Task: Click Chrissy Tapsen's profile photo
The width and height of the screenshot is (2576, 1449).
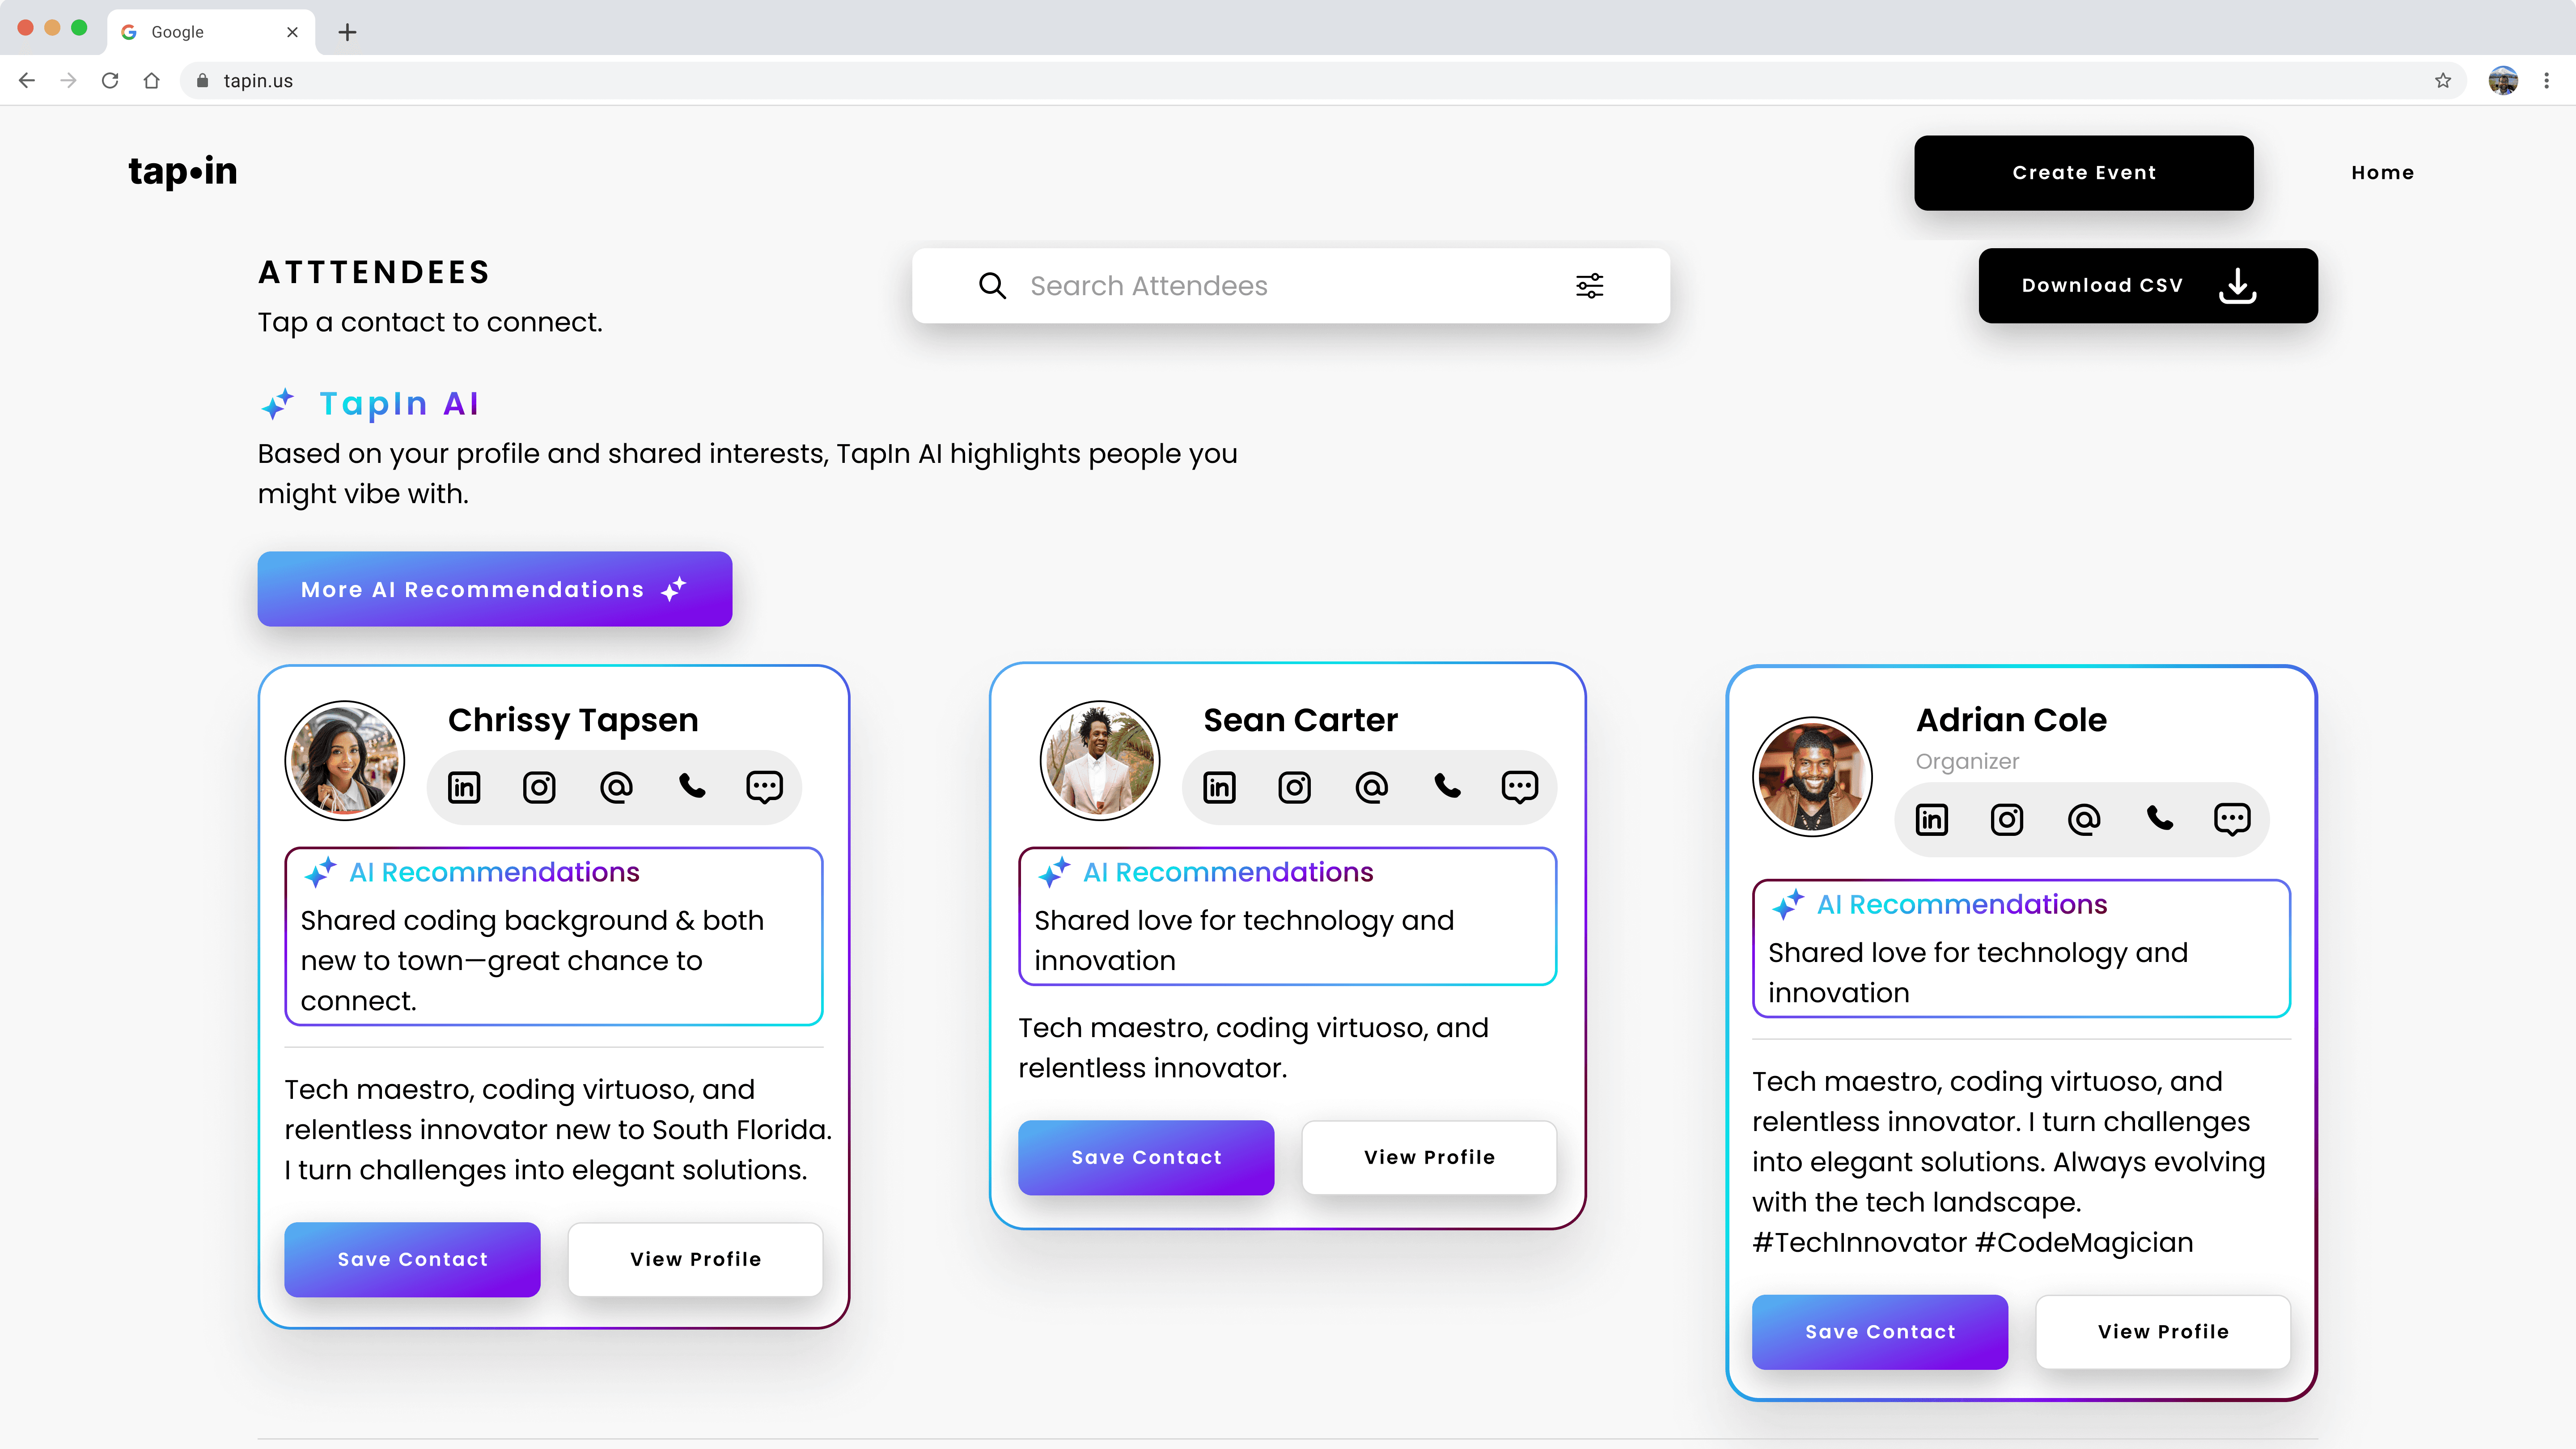Action: (344, 760)
